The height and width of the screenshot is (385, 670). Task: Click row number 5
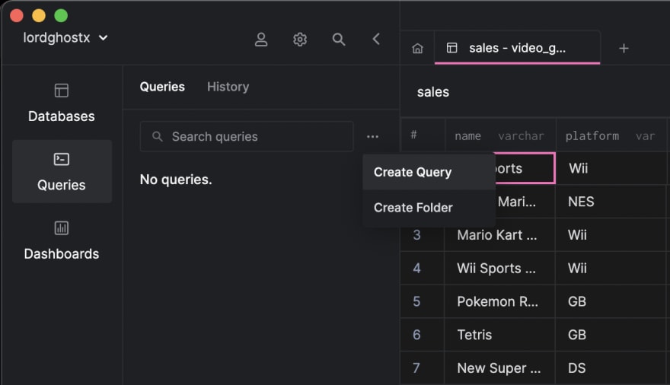[x=416, y=301]
